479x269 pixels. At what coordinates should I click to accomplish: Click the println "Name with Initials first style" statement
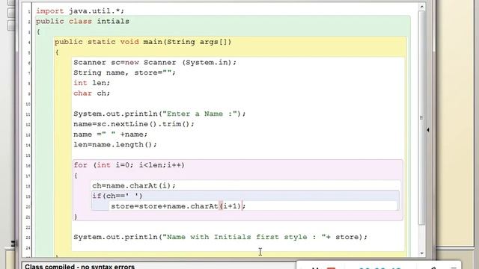(x=220, y=237)
